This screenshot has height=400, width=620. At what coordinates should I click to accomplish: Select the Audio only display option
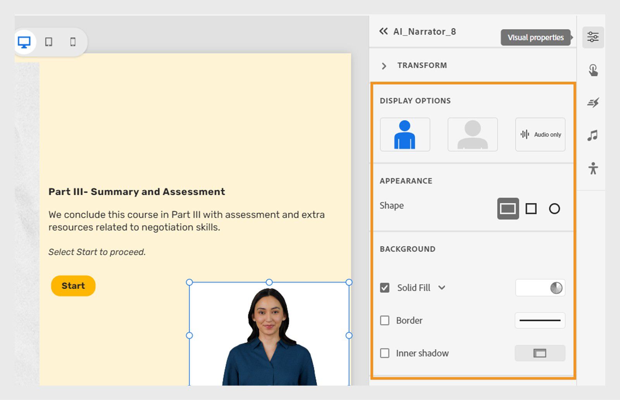540,134
